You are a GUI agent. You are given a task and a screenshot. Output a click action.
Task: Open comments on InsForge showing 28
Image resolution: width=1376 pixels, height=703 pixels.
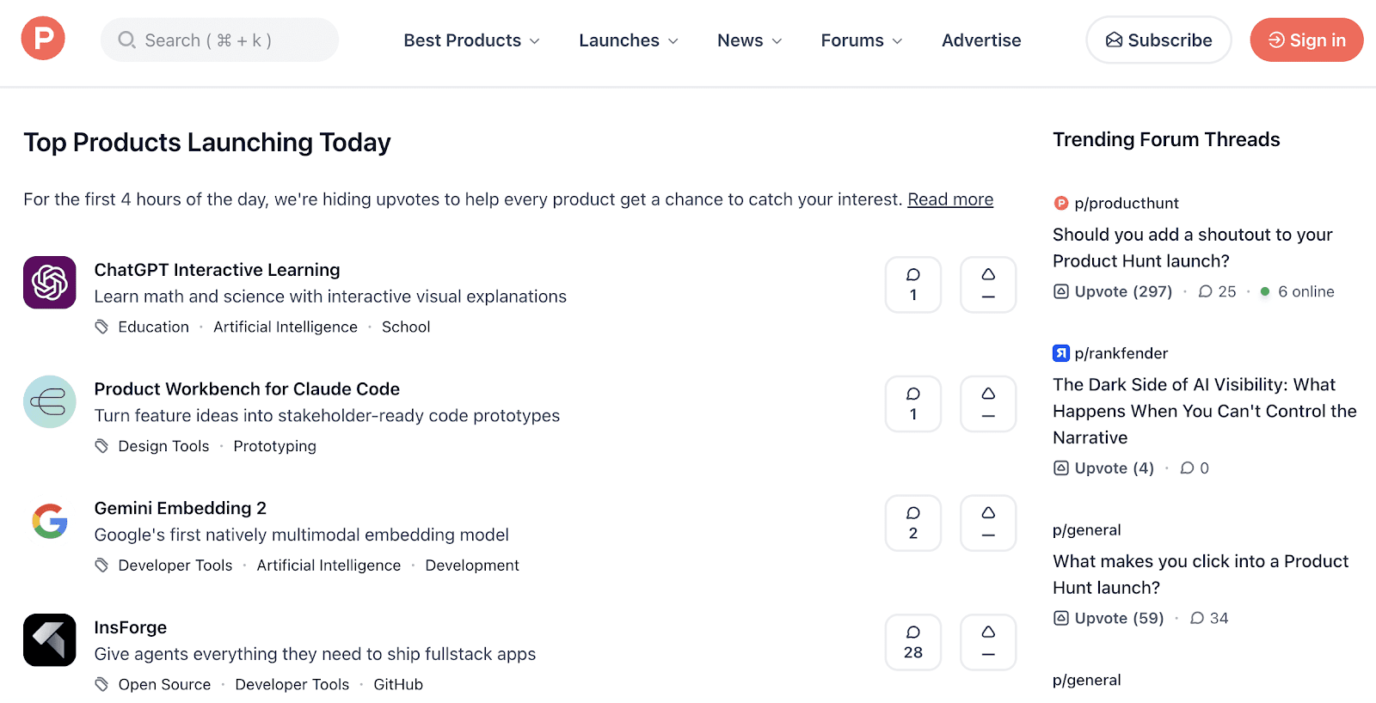[912, 642]
